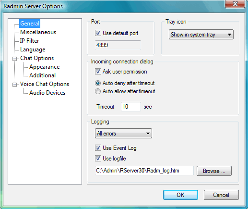Uncheck Use default port checkbox

98,33
